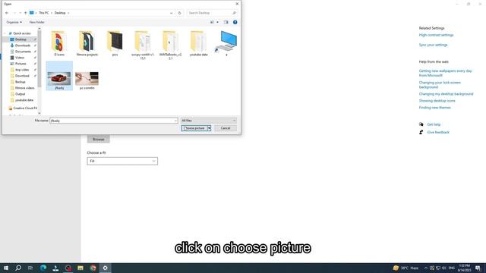Open Changing your lock screen background link

tap(440, 85)
